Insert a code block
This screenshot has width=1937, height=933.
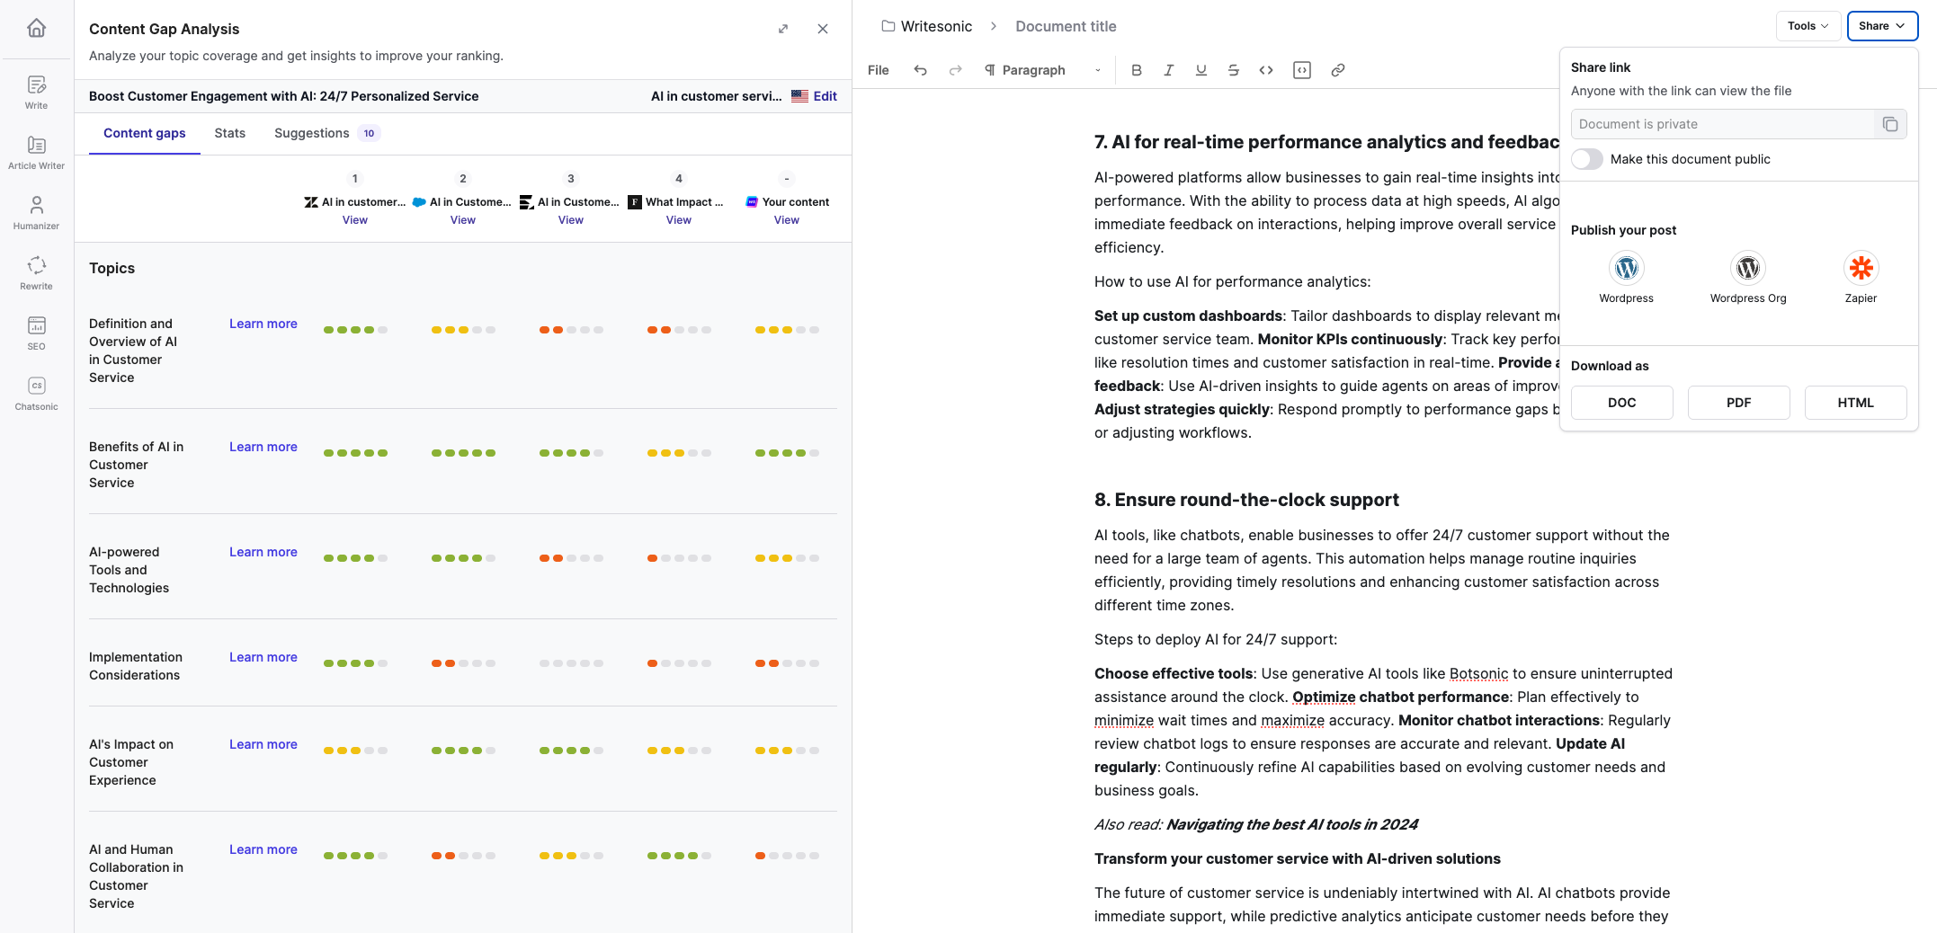pos(1301,70)
